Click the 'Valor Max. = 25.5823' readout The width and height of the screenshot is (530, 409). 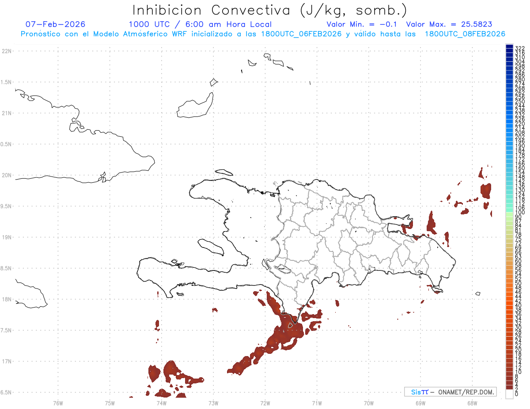449,24
